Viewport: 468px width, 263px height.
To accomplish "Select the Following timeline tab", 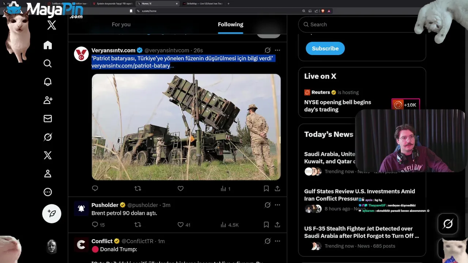I will point(230,24).
